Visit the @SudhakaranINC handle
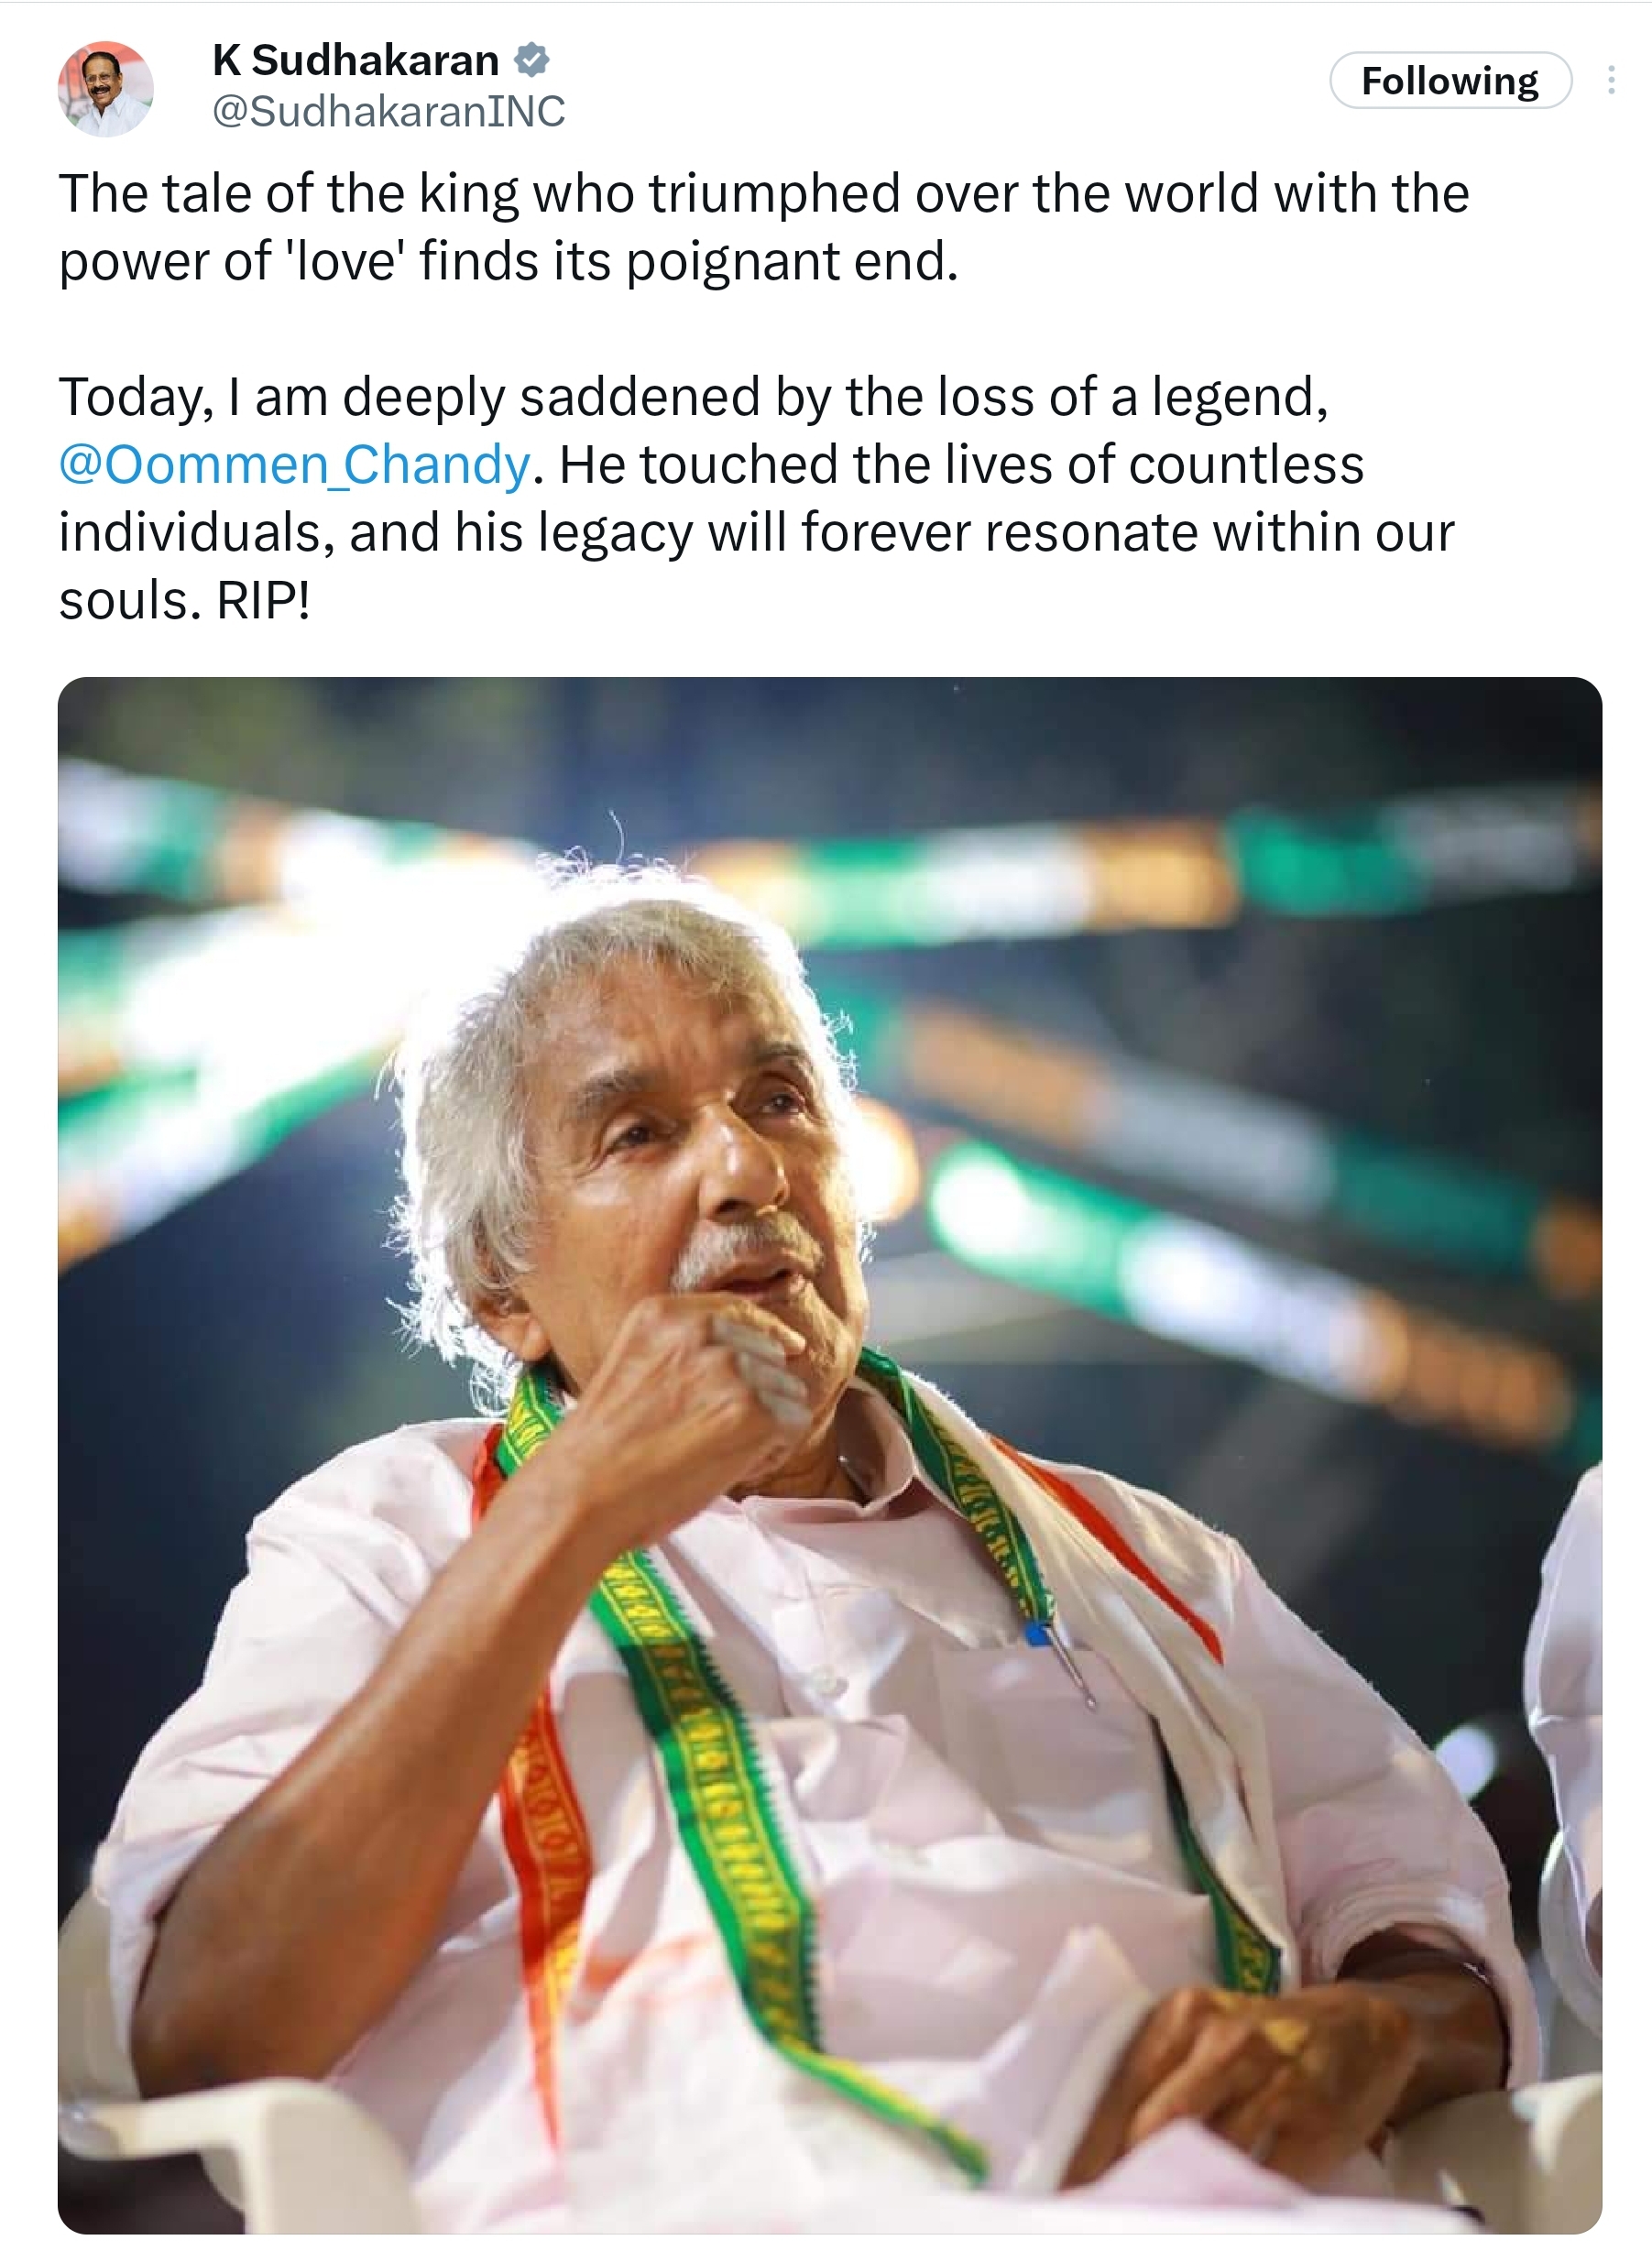This screenshot has width=1652, height=2262. tap(388, 111)
